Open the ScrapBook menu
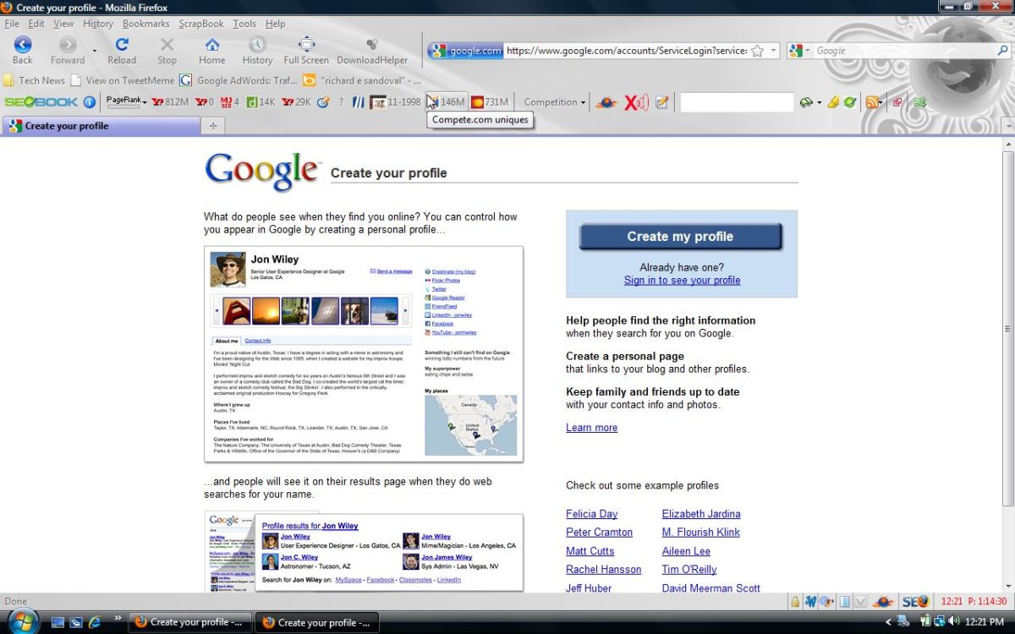 click(202, 24)
